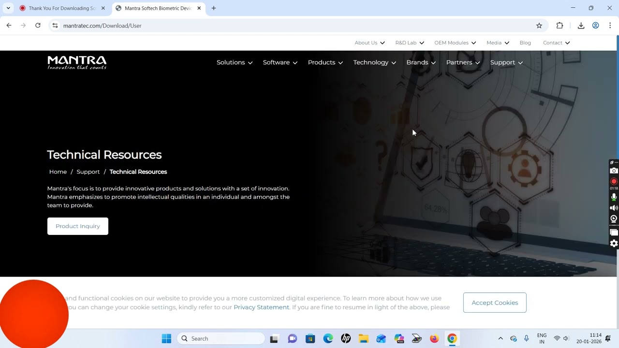
Task: Expand the R&D Lab dropdown
Action: 410,43
